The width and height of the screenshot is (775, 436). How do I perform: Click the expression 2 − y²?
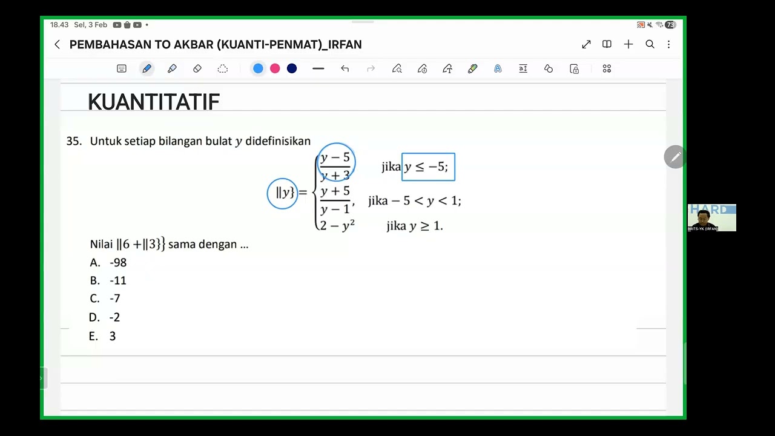coord(337,225)
